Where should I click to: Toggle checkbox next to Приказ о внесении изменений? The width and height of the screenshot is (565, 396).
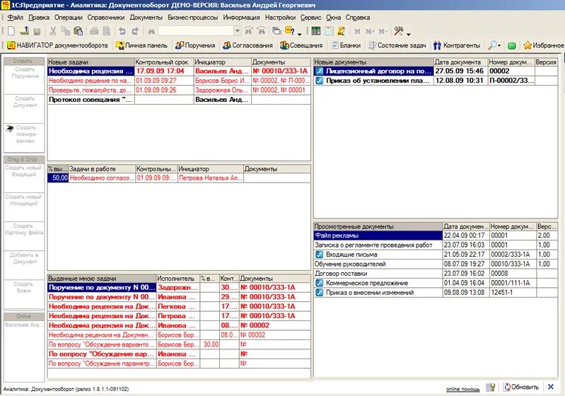tap(319, 293)
